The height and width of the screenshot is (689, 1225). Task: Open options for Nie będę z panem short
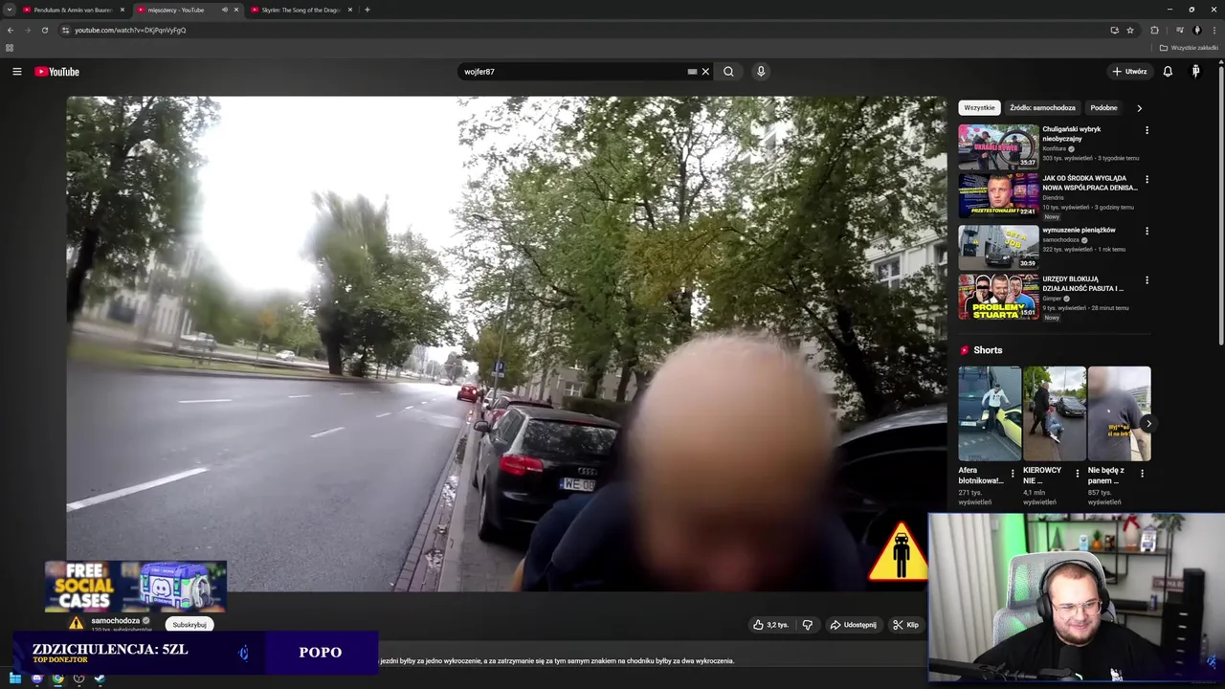1142,473
